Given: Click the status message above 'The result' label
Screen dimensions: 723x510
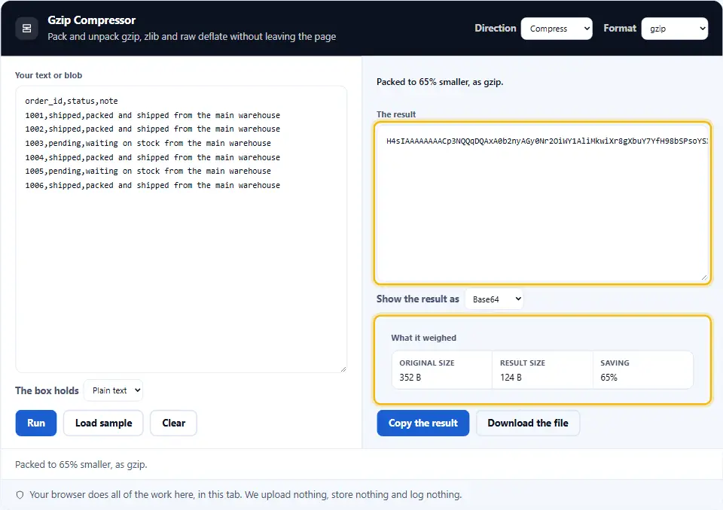Looking at the screenshot, I should (x=440, y=82).
